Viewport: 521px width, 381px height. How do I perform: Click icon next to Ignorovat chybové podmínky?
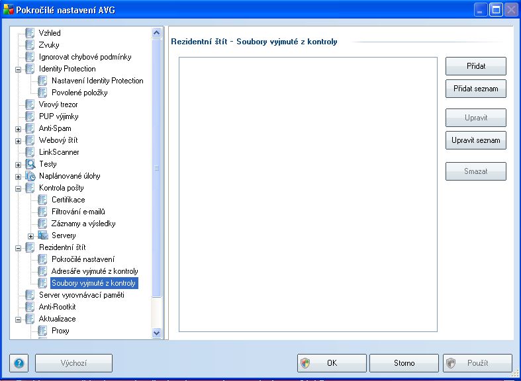pos(30,57)
